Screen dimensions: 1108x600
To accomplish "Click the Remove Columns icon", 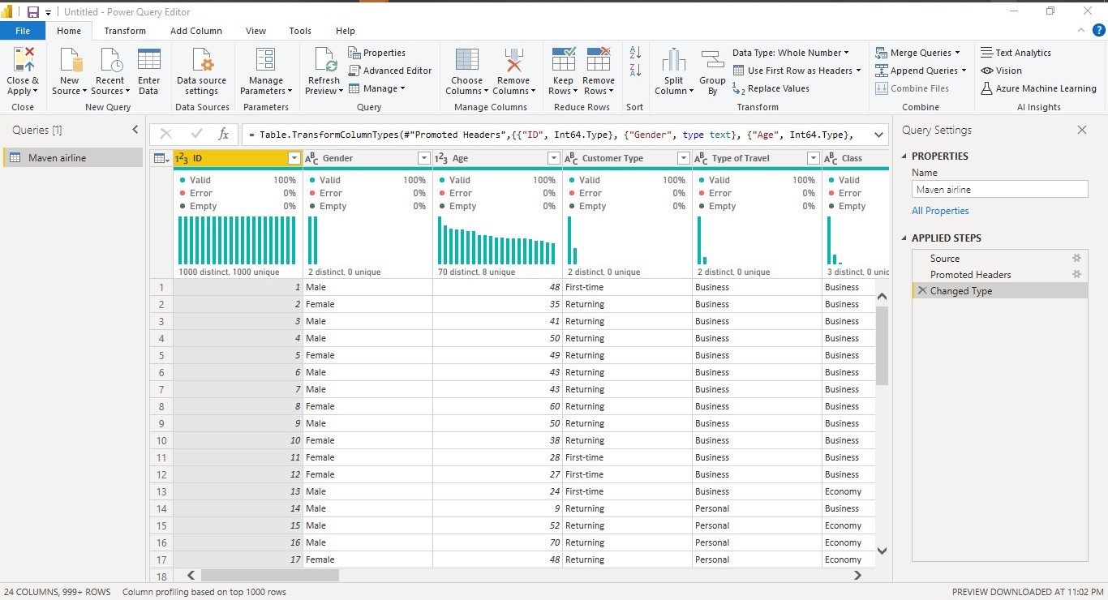I will tap(513, 60).
